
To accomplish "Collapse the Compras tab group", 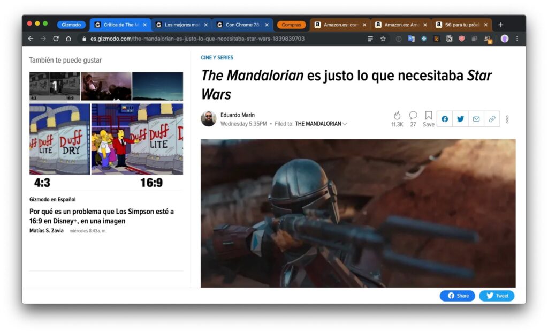I will coord(291,25).
